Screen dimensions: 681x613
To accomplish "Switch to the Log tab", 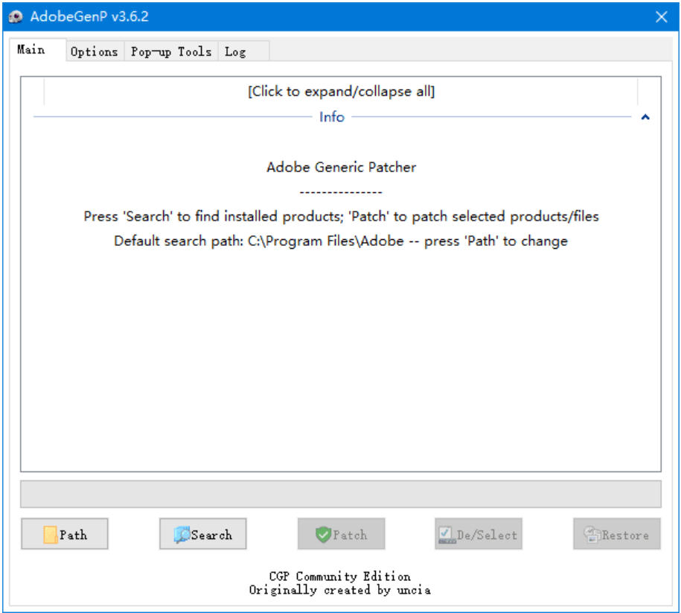I will (235, 51).
